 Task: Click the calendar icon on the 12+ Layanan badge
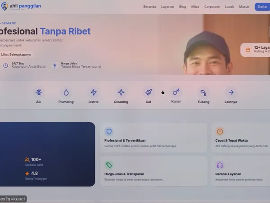click(x=247, y=50)
